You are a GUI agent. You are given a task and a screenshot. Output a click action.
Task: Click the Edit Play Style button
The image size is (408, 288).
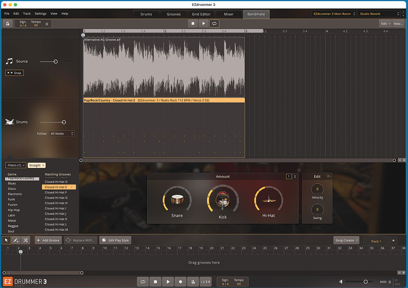(x=115, y=240)
